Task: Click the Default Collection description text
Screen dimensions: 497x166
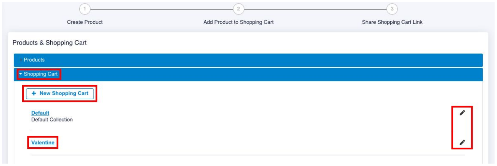Action: point(52,120)
